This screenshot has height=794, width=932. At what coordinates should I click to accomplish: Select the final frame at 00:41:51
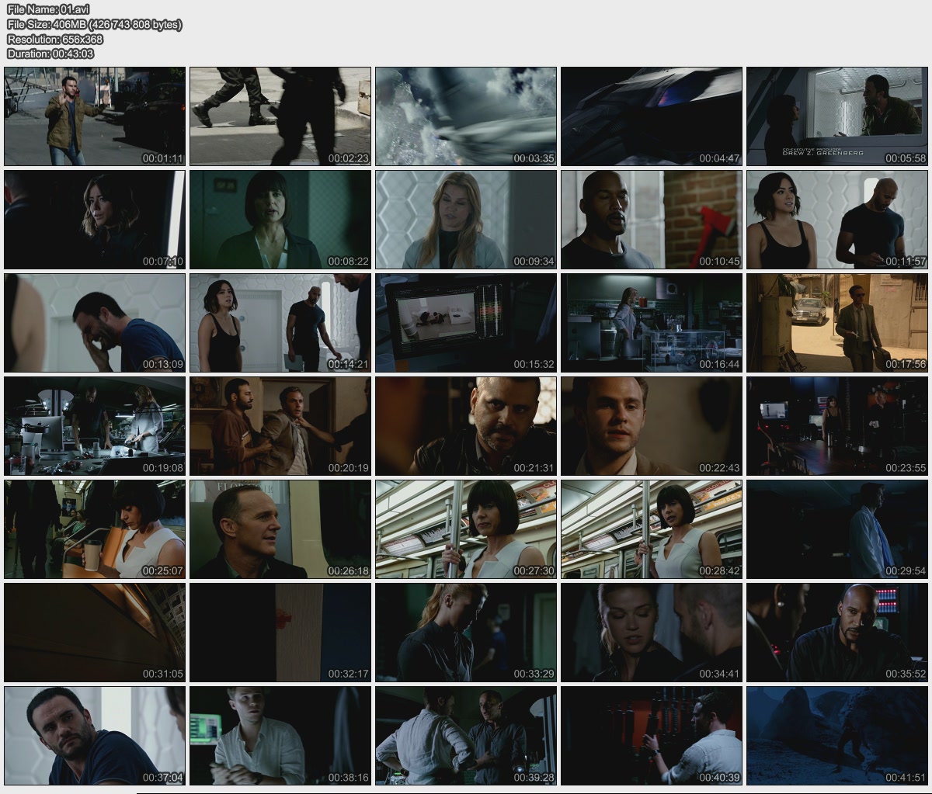[837, 736]
